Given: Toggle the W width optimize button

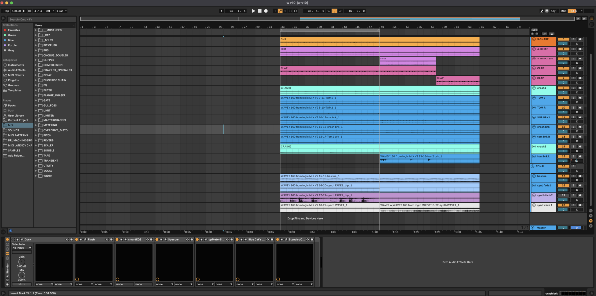Looking at the screenshot, I should (585, 18).
